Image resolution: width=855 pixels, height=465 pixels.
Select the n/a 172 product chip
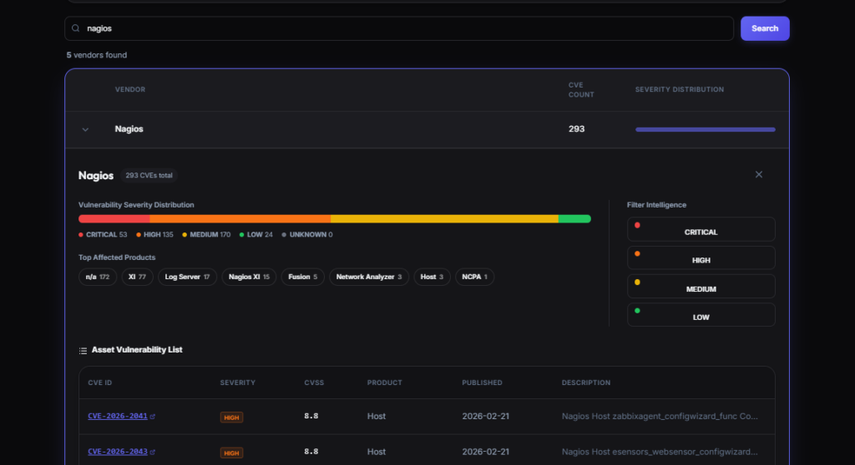(x=98, y=277)
